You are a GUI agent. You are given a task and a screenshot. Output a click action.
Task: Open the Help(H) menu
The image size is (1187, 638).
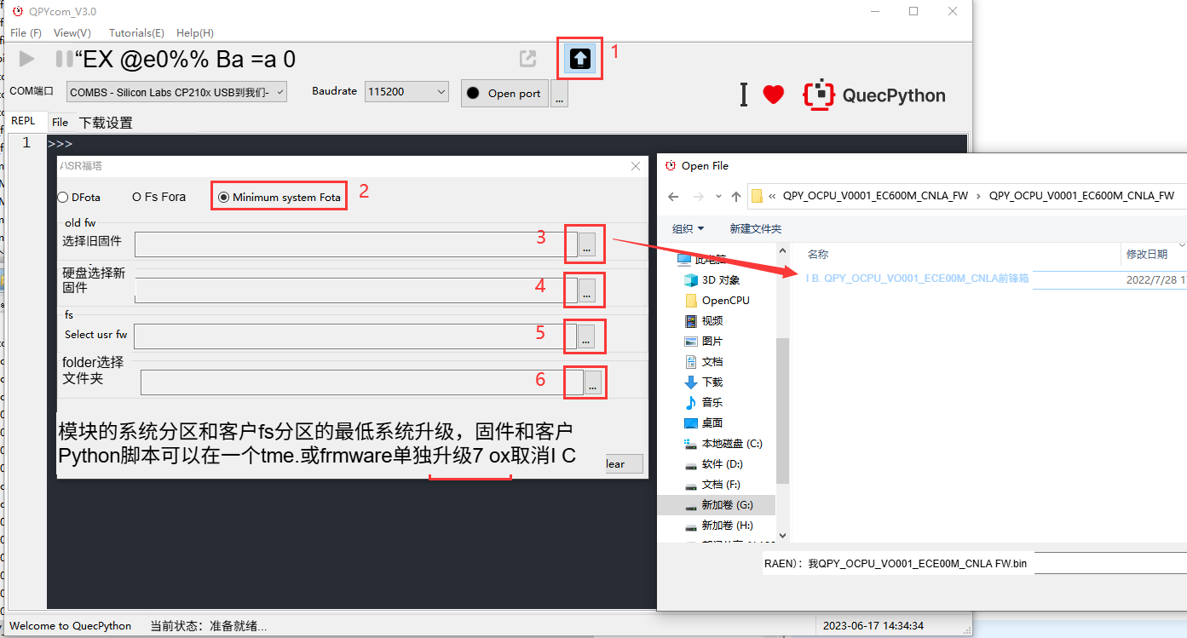click(x=195, y=33)
